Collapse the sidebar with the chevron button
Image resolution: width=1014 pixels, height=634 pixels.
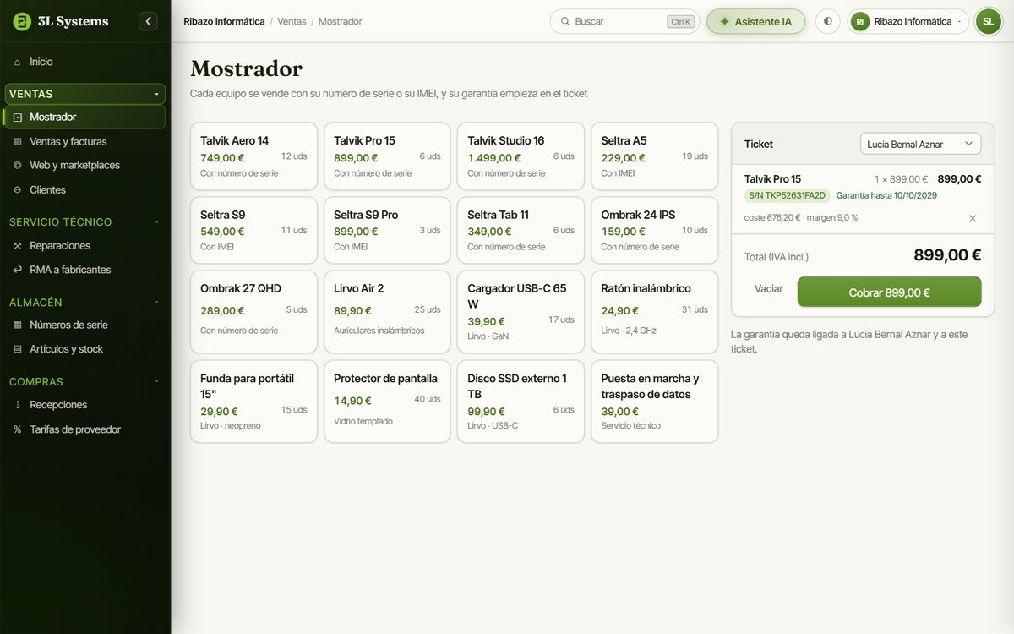click(x=149, y=21)
